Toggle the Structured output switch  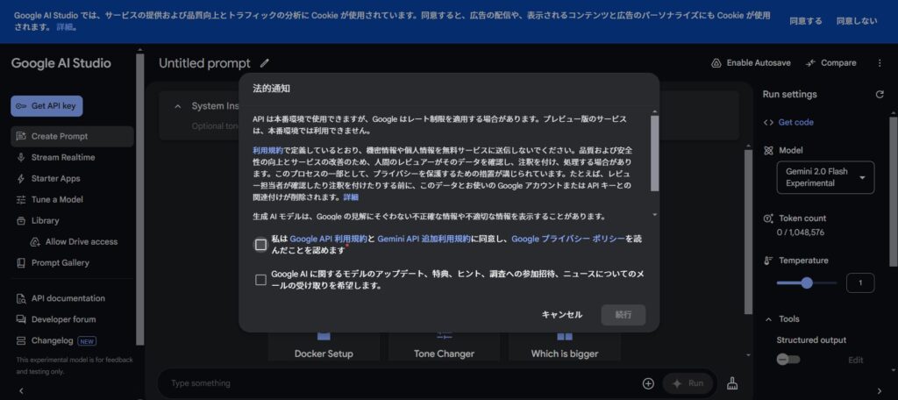tap(788, 360)
